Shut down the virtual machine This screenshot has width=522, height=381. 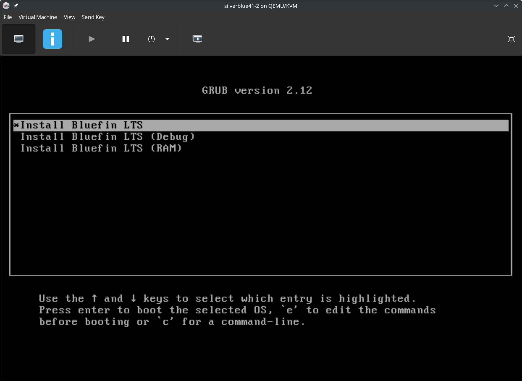(152, 39)
